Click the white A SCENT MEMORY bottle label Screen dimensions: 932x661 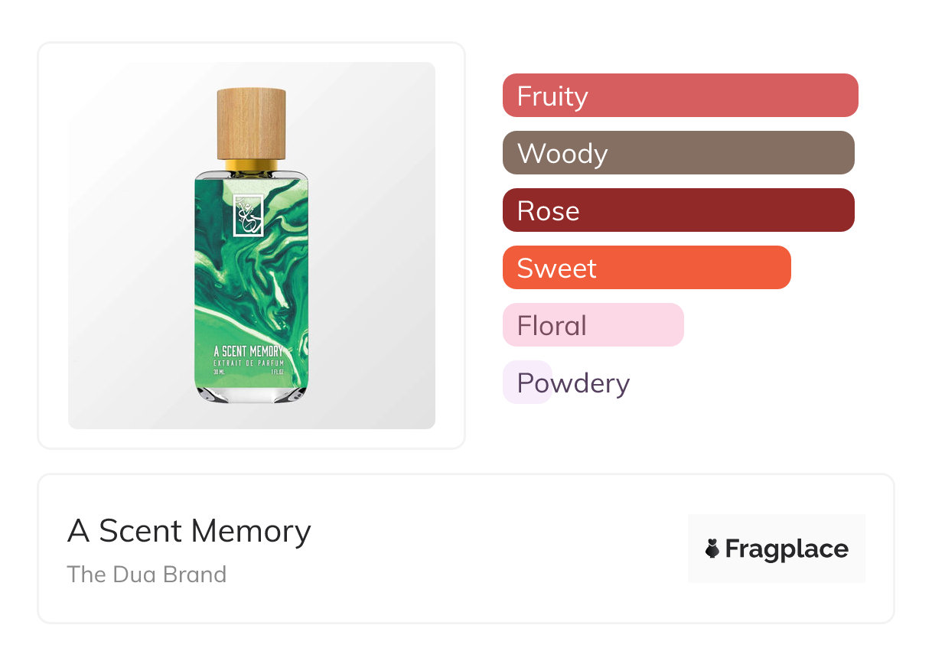(x=249, y=351)
